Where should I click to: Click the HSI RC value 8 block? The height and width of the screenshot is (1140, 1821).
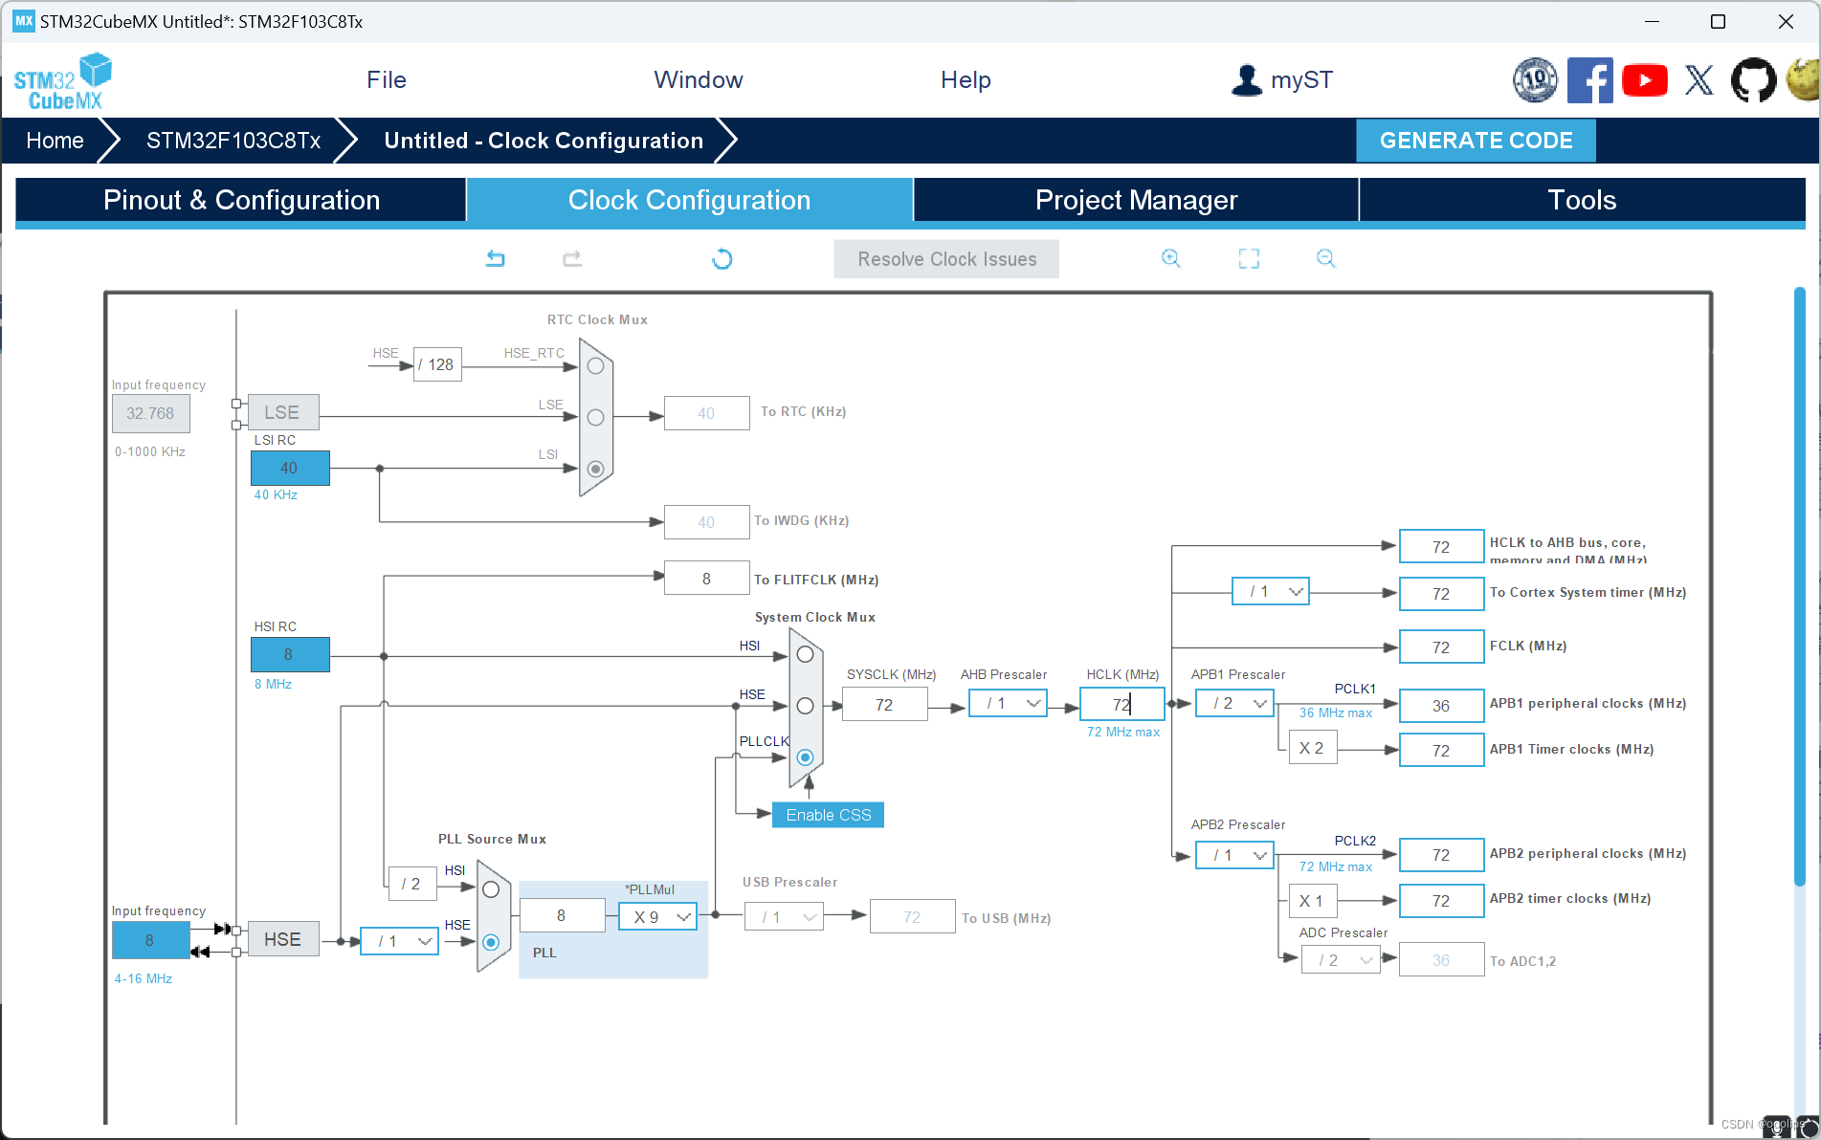pyautogui.click(x=290, y=654)
